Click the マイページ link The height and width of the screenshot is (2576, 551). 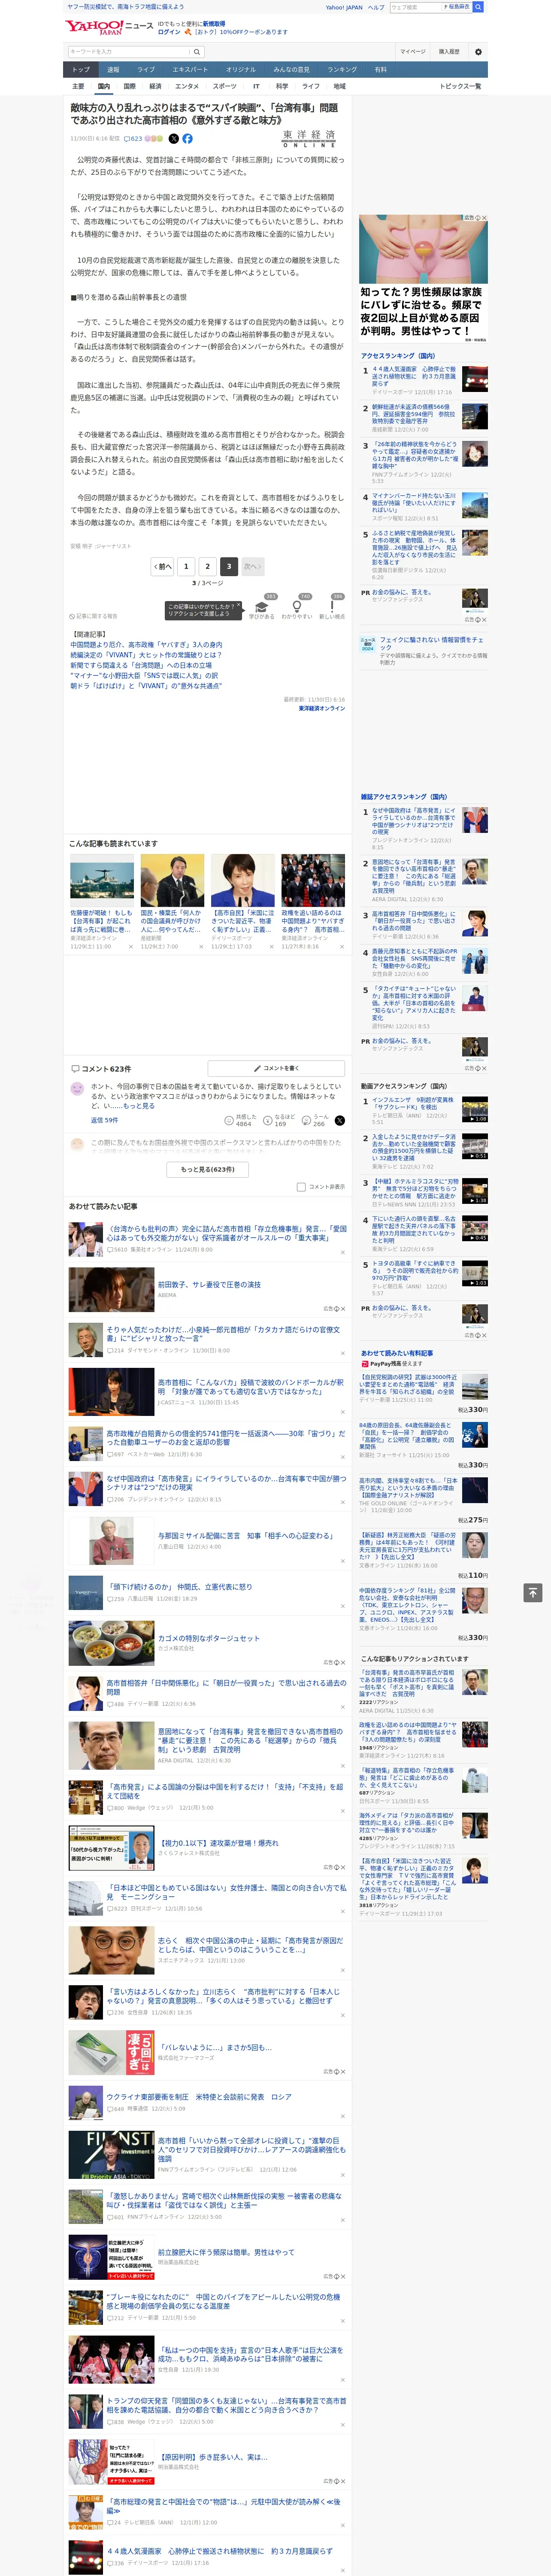click(413, 52)
